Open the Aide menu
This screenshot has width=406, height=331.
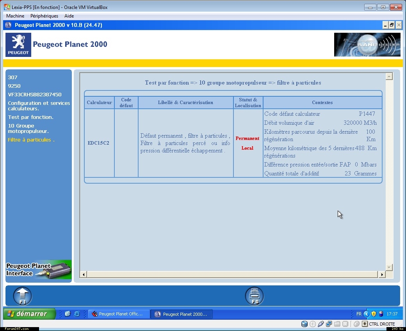[69, 16]
